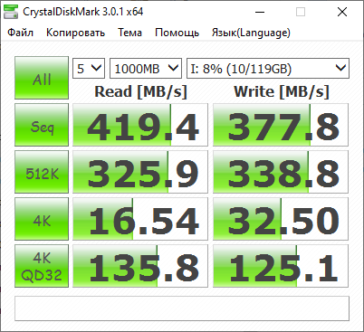This screenshot has width=364, height=332.
Task: Open the Копировать menu
Action: (75, 33)
